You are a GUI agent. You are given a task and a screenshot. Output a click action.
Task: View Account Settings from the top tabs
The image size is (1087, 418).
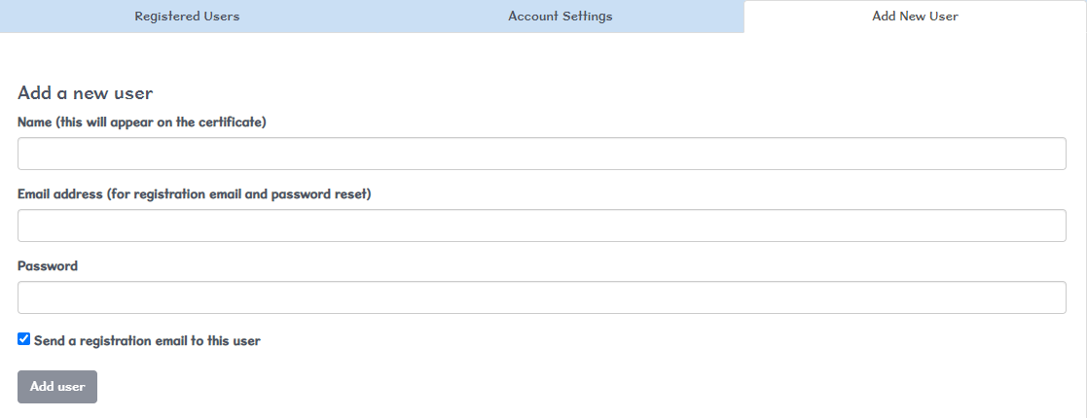[x=560, y=16]
